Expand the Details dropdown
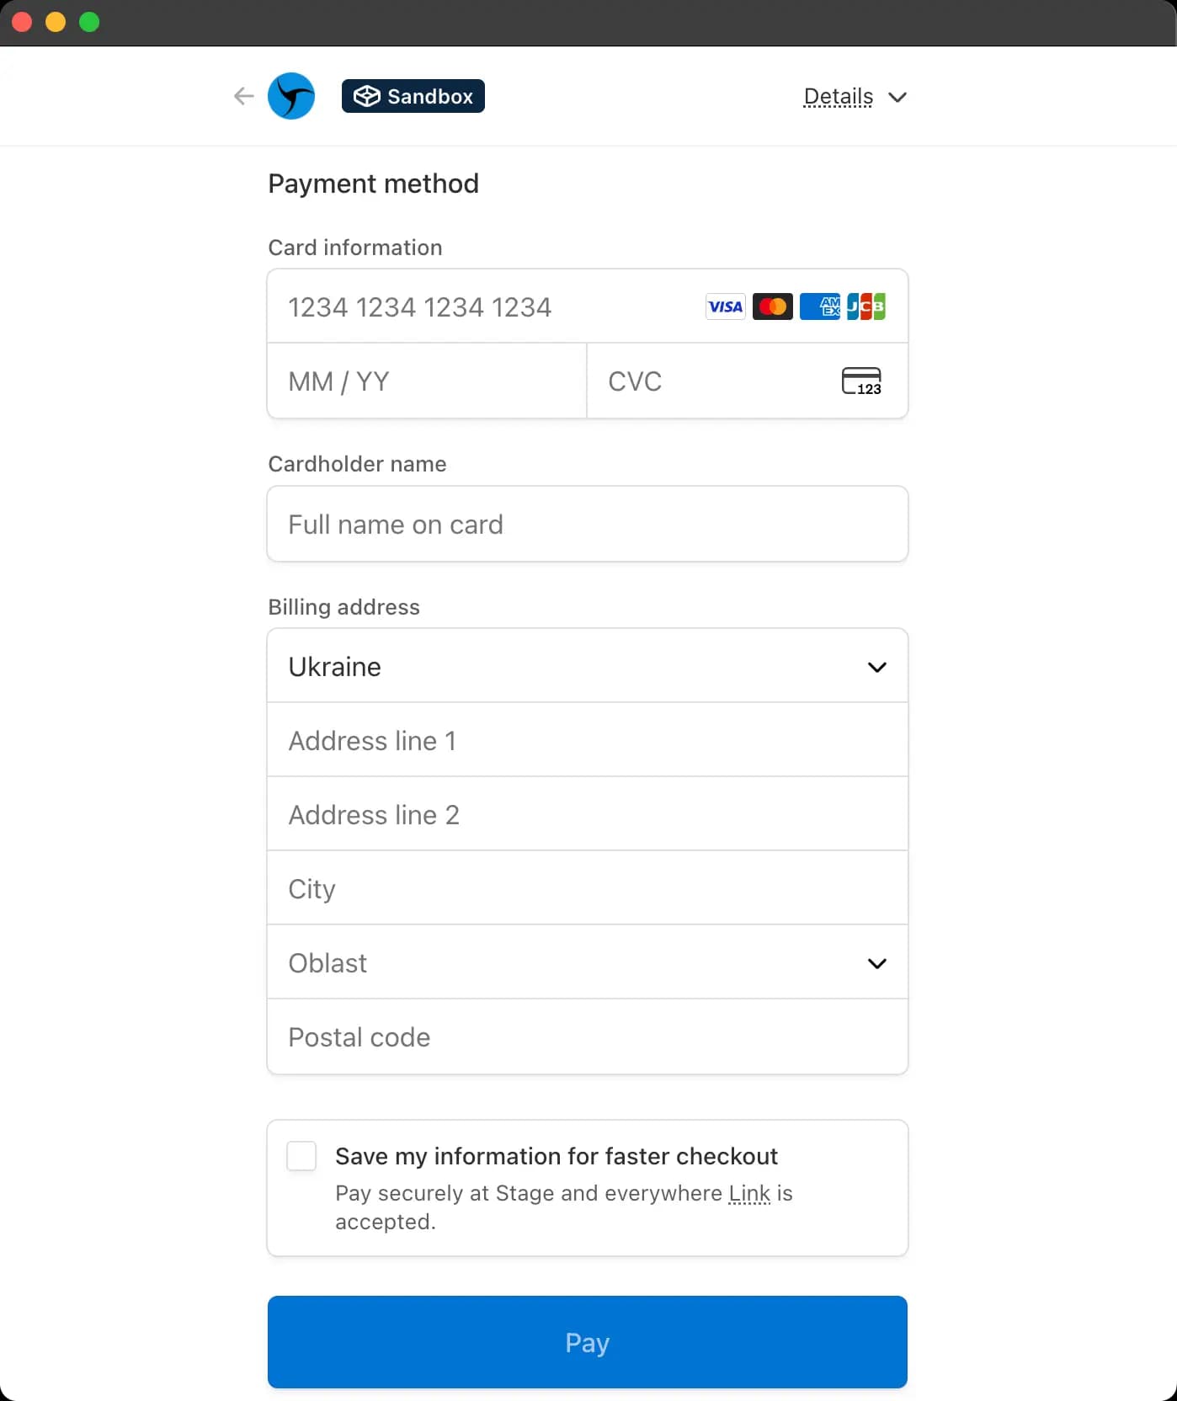Screen dimensions: 1177x1401 pos(855,97)
